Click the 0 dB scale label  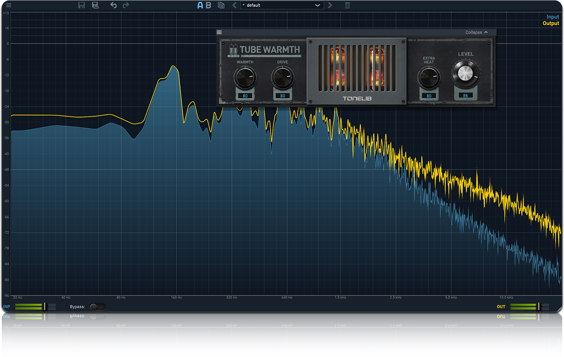[7, 44]
